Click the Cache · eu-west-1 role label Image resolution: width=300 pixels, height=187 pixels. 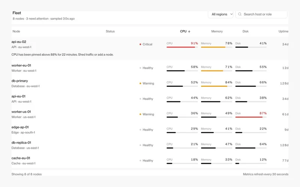click(x=23, y=163)
